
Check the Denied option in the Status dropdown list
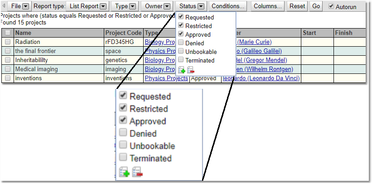coord(181,43)
